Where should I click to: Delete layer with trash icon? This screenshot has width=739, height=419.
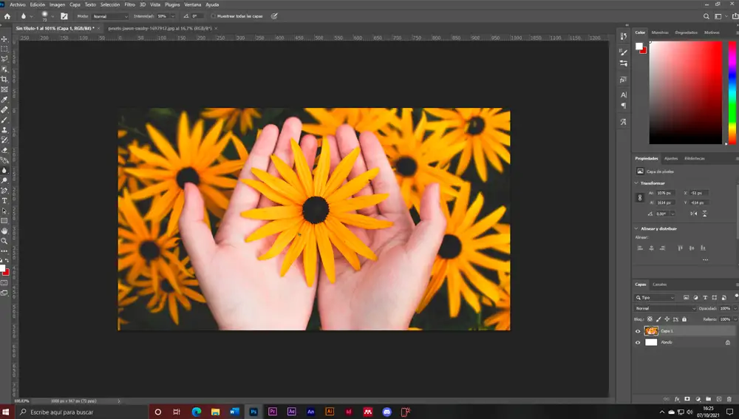pos(729,399)
